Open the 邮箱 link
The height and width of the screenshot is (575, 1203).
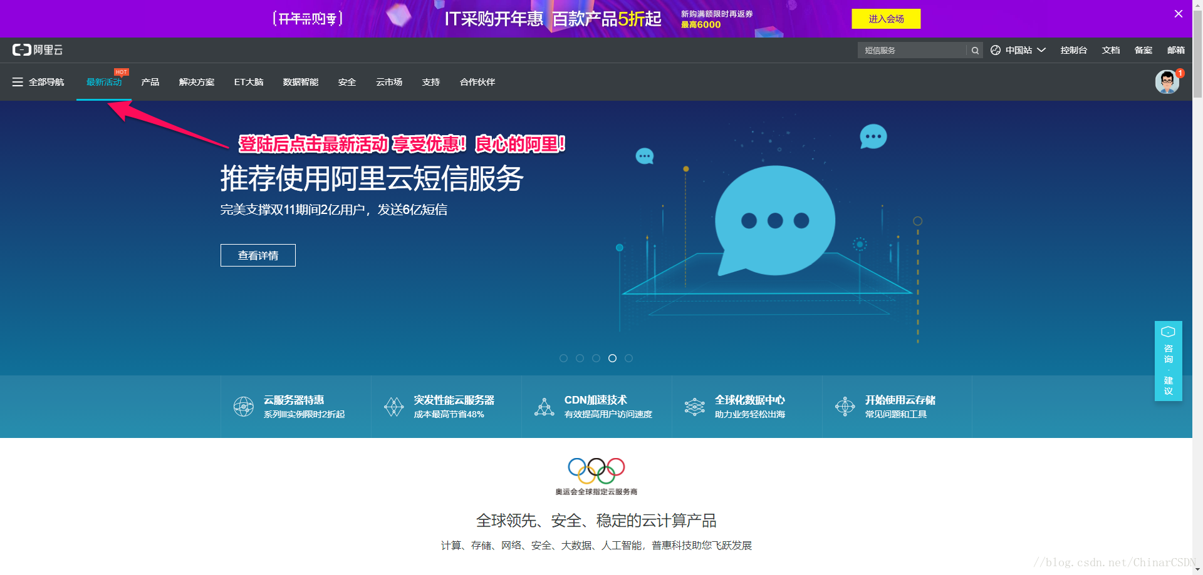[x=1176, y=50]
